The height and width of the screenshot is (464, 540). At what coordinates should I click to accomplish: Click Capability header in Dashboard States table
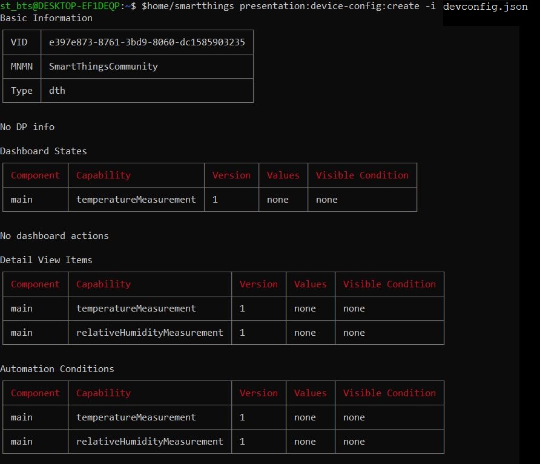[104, 175]
